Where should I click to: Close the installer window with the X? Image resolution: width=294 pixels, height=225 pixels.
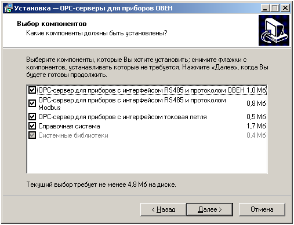285,8
